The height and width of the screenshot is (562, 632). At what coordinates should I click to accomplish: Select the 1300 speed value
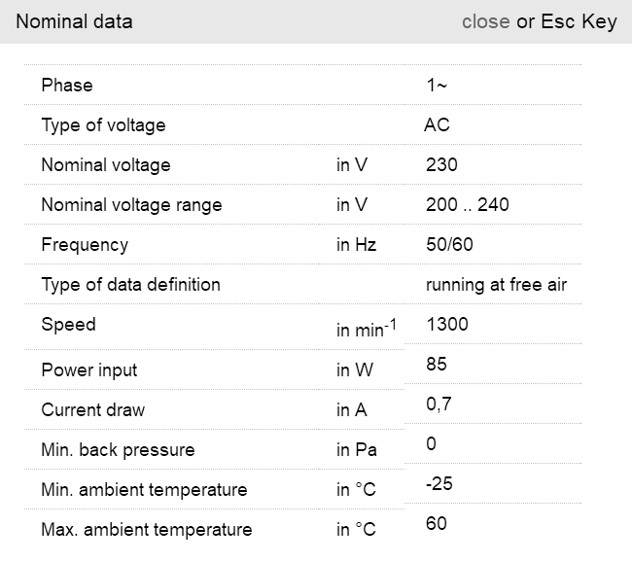(x=447, y=325)
